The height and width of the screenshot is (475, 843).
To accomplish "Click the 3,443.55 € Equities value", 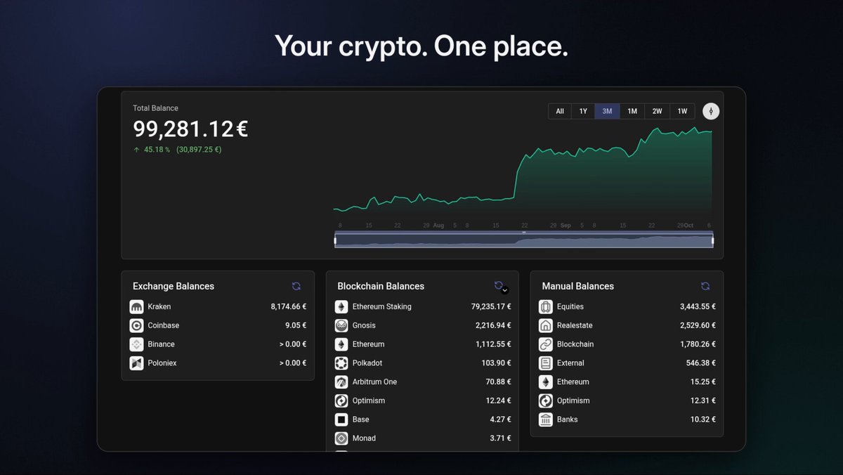I will coord(698,307).
